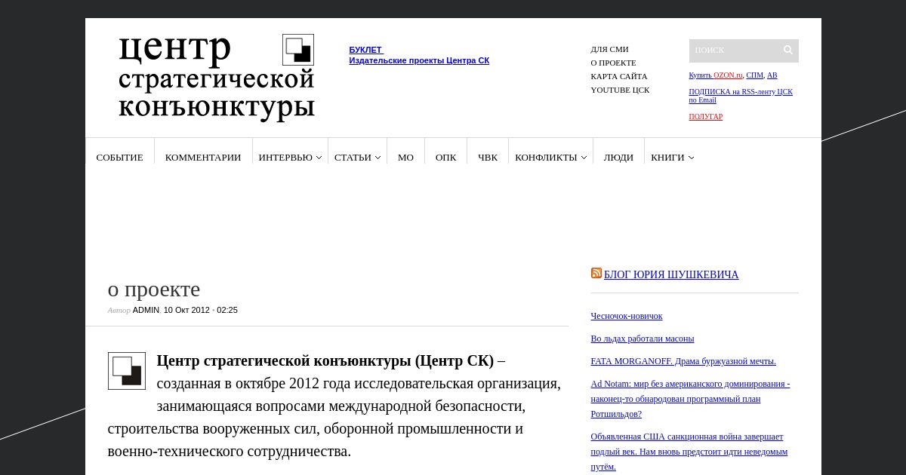Click the RSS feed icon near the blog heading

tap(596, 273)
